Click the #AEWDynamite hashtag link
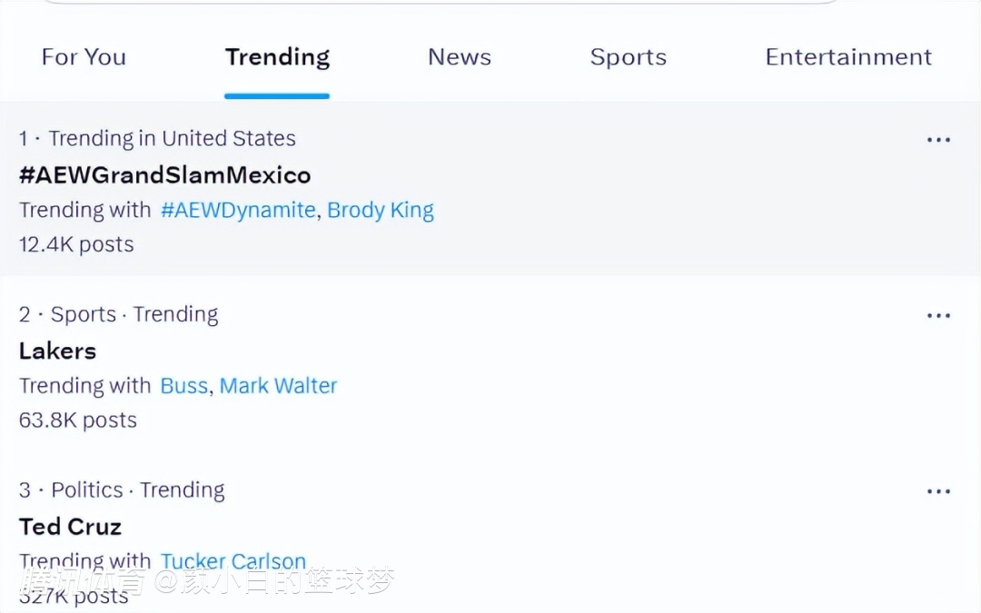The width and height of the screenshot is (981, 613). [x=238, y=210]
